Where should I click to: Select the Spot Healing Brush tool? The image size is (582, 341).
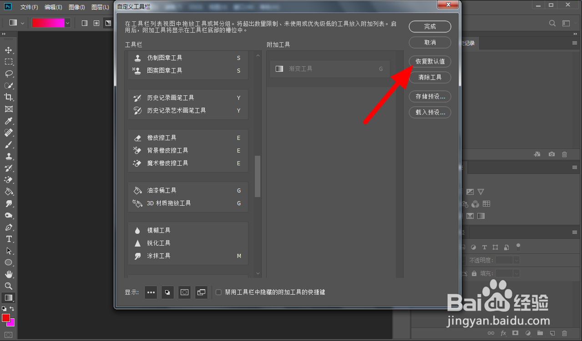(9, 133)
